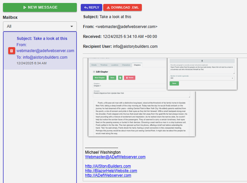Viewport: 247px width, 183px height.
Task: Download the message as .EML
Action: 122,8
